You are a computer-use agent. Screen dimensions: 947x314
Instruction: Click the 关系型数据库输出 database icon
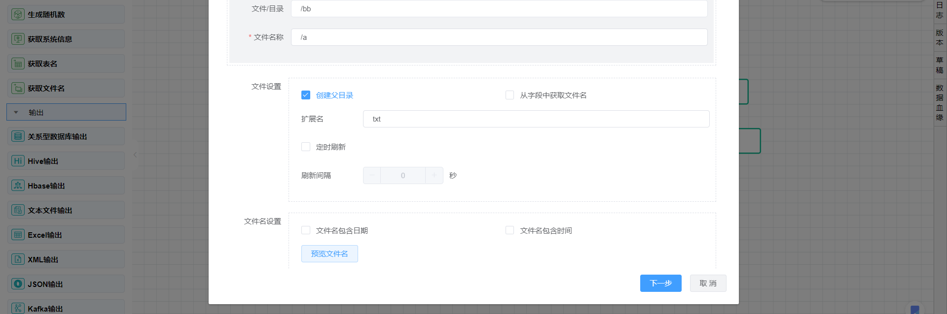tap(18, 136)
